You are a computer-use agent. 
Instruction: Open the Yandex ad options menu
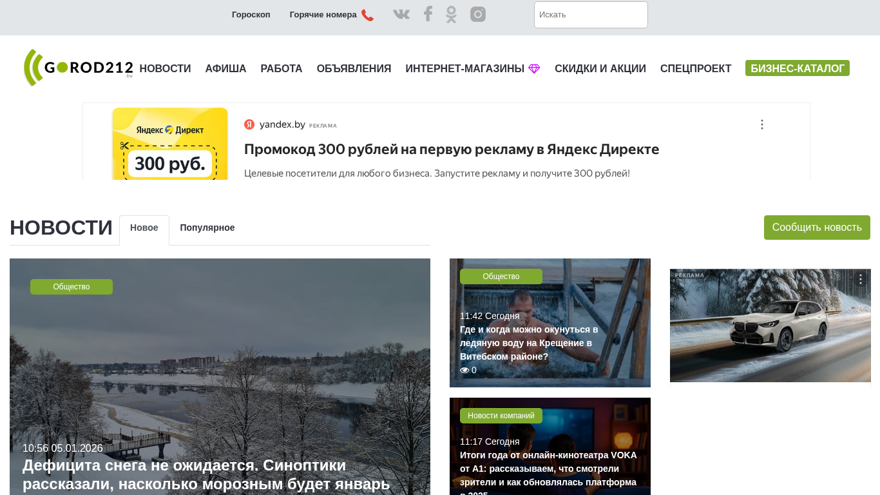coord(761,124)
